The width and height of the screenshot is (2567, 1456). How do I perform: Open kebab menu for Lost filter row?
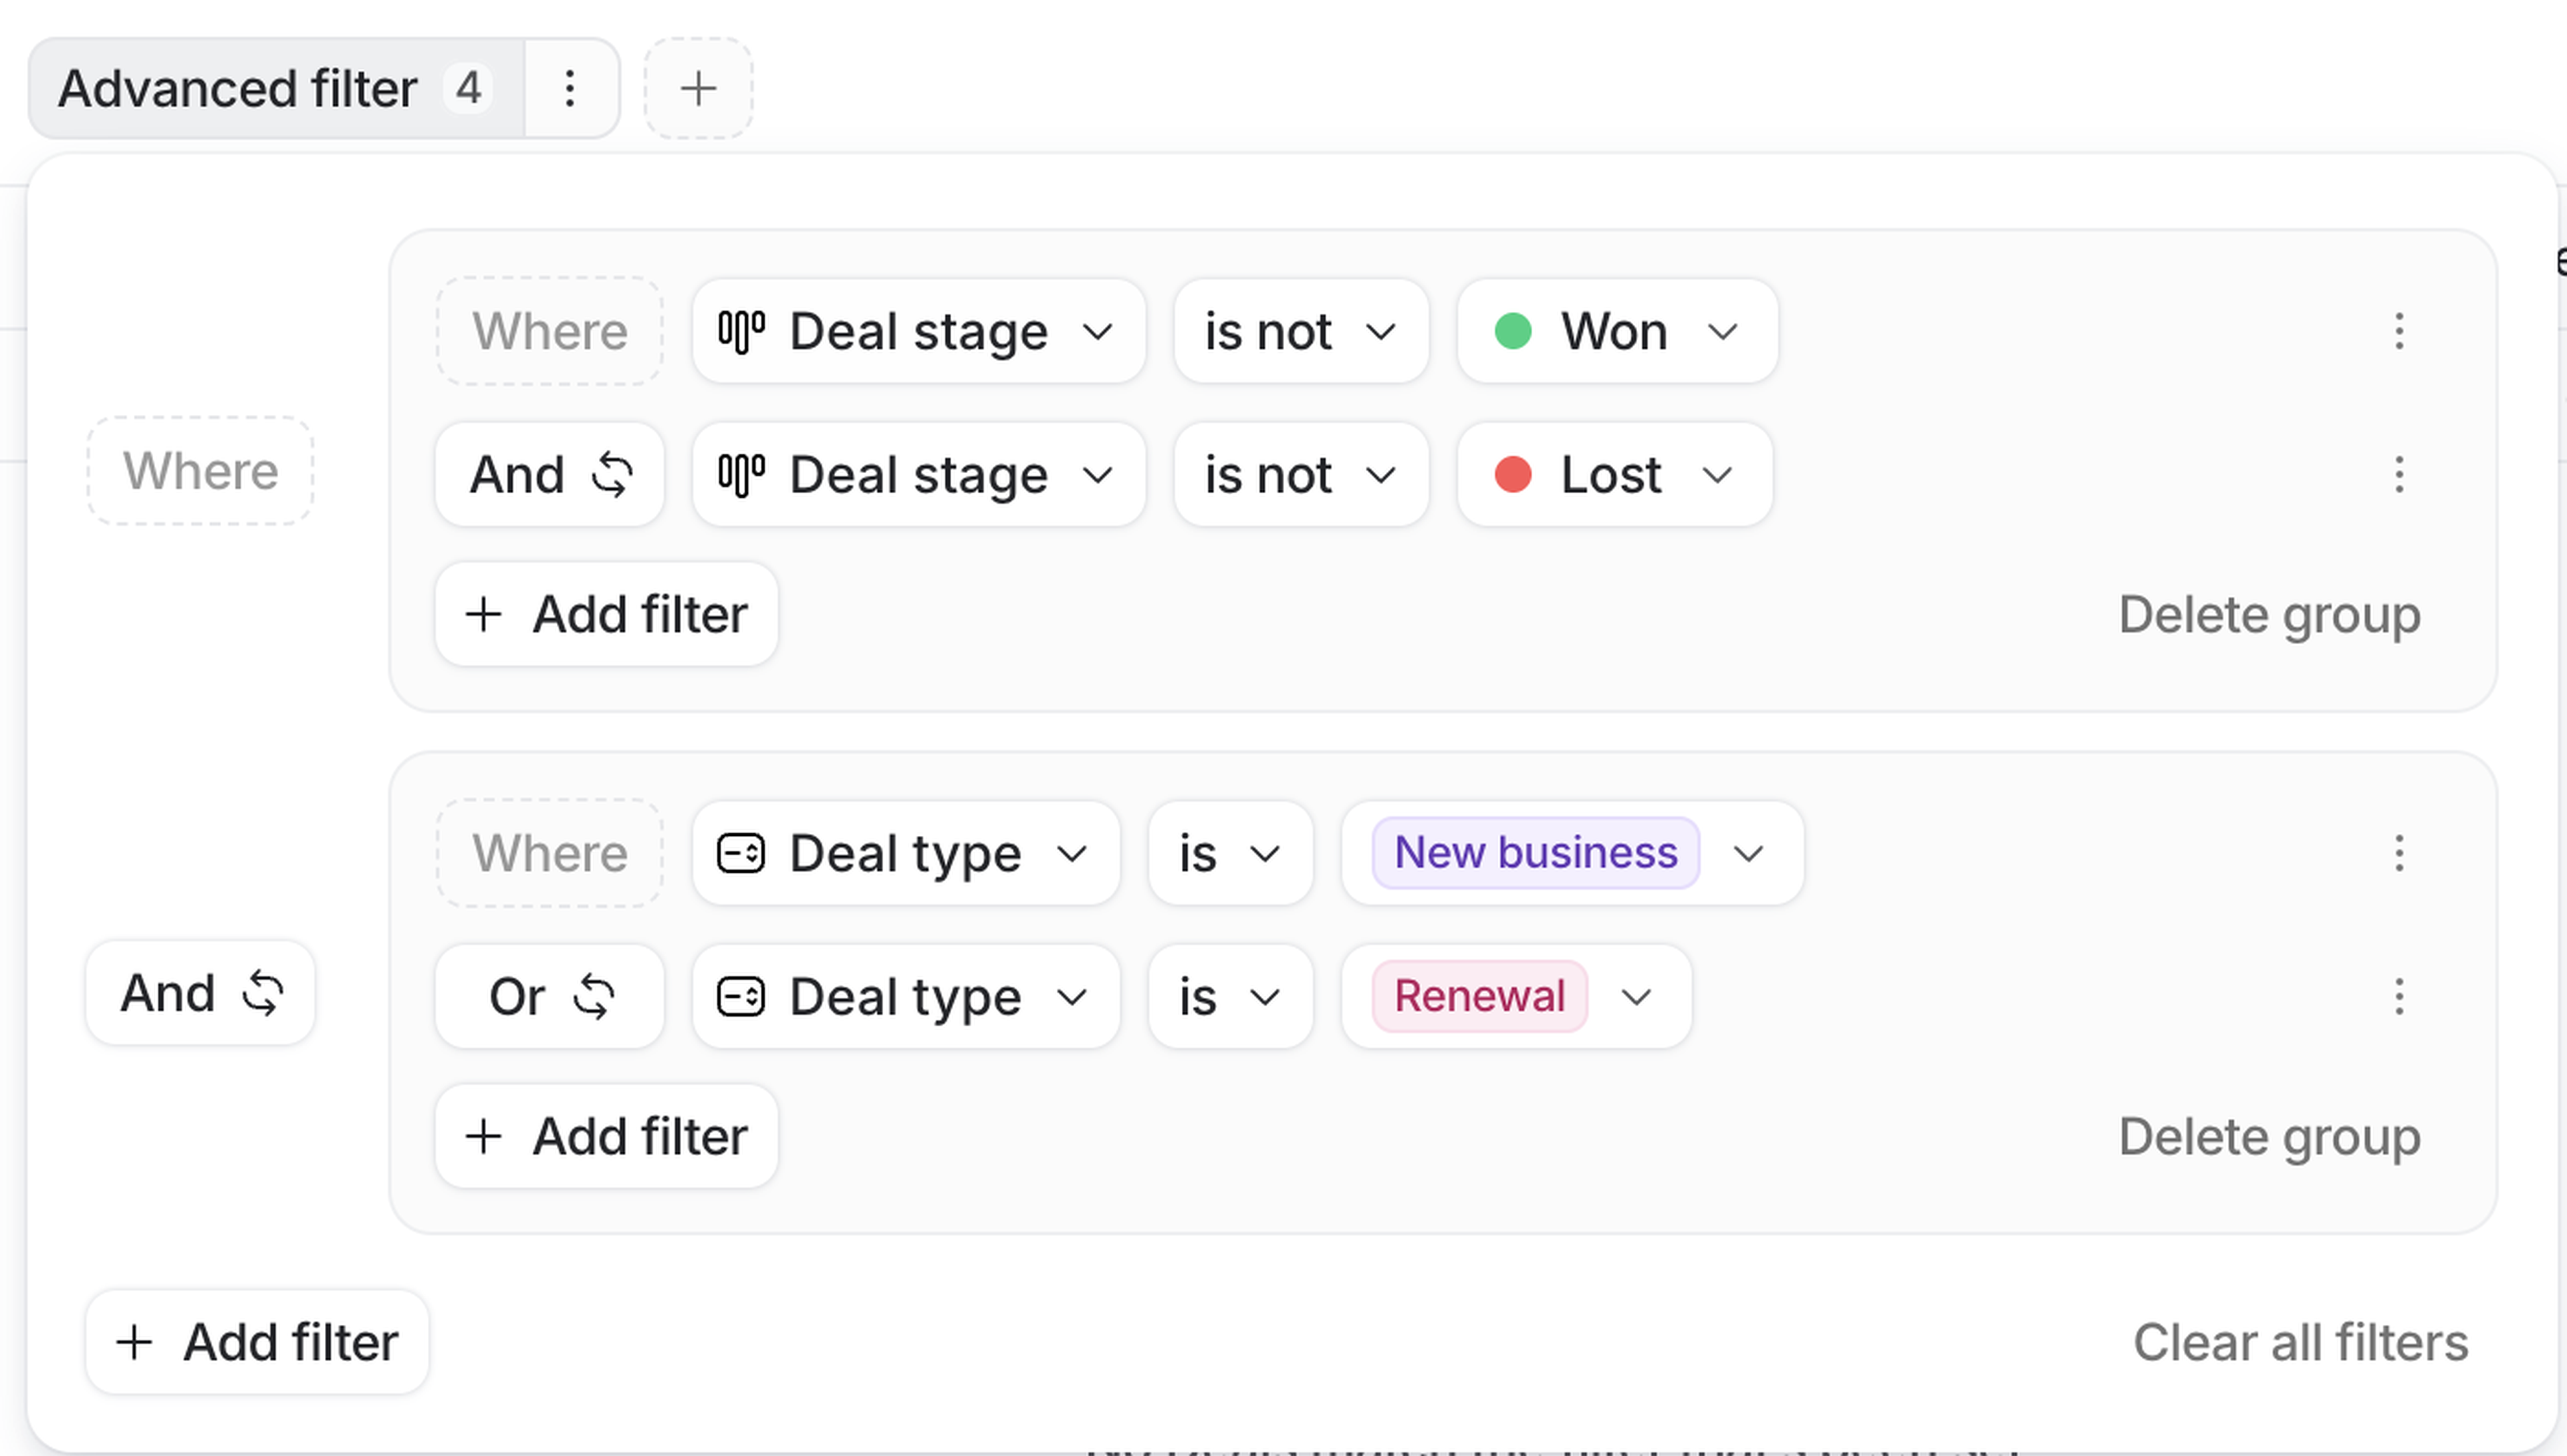point(2398,474)
